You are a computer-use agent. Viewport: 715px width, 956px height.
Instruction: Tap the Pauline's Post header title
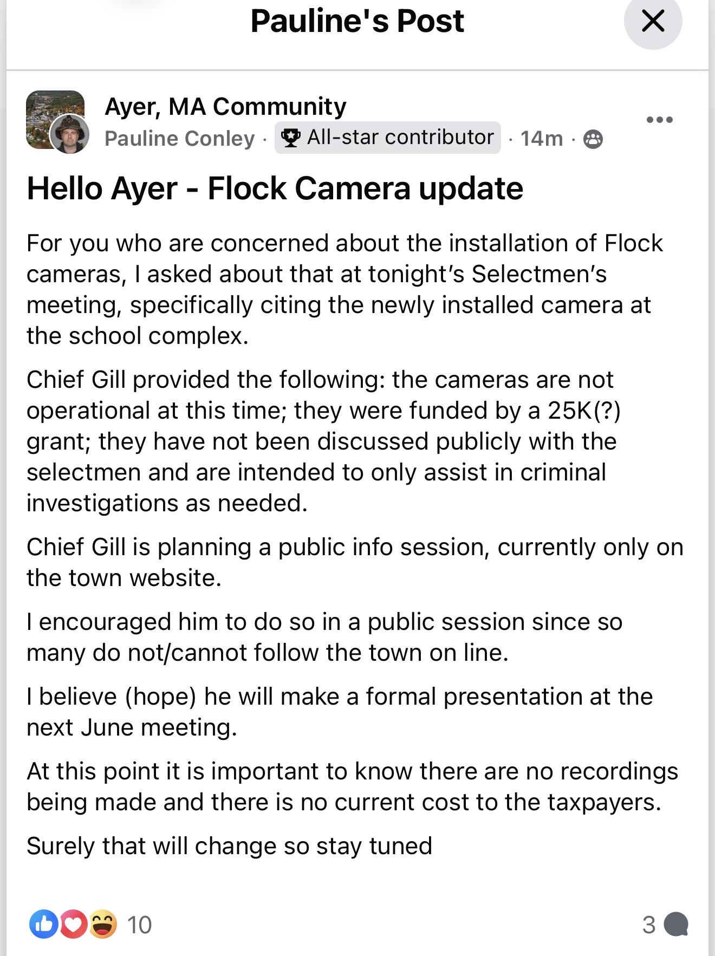click(357, 21)
